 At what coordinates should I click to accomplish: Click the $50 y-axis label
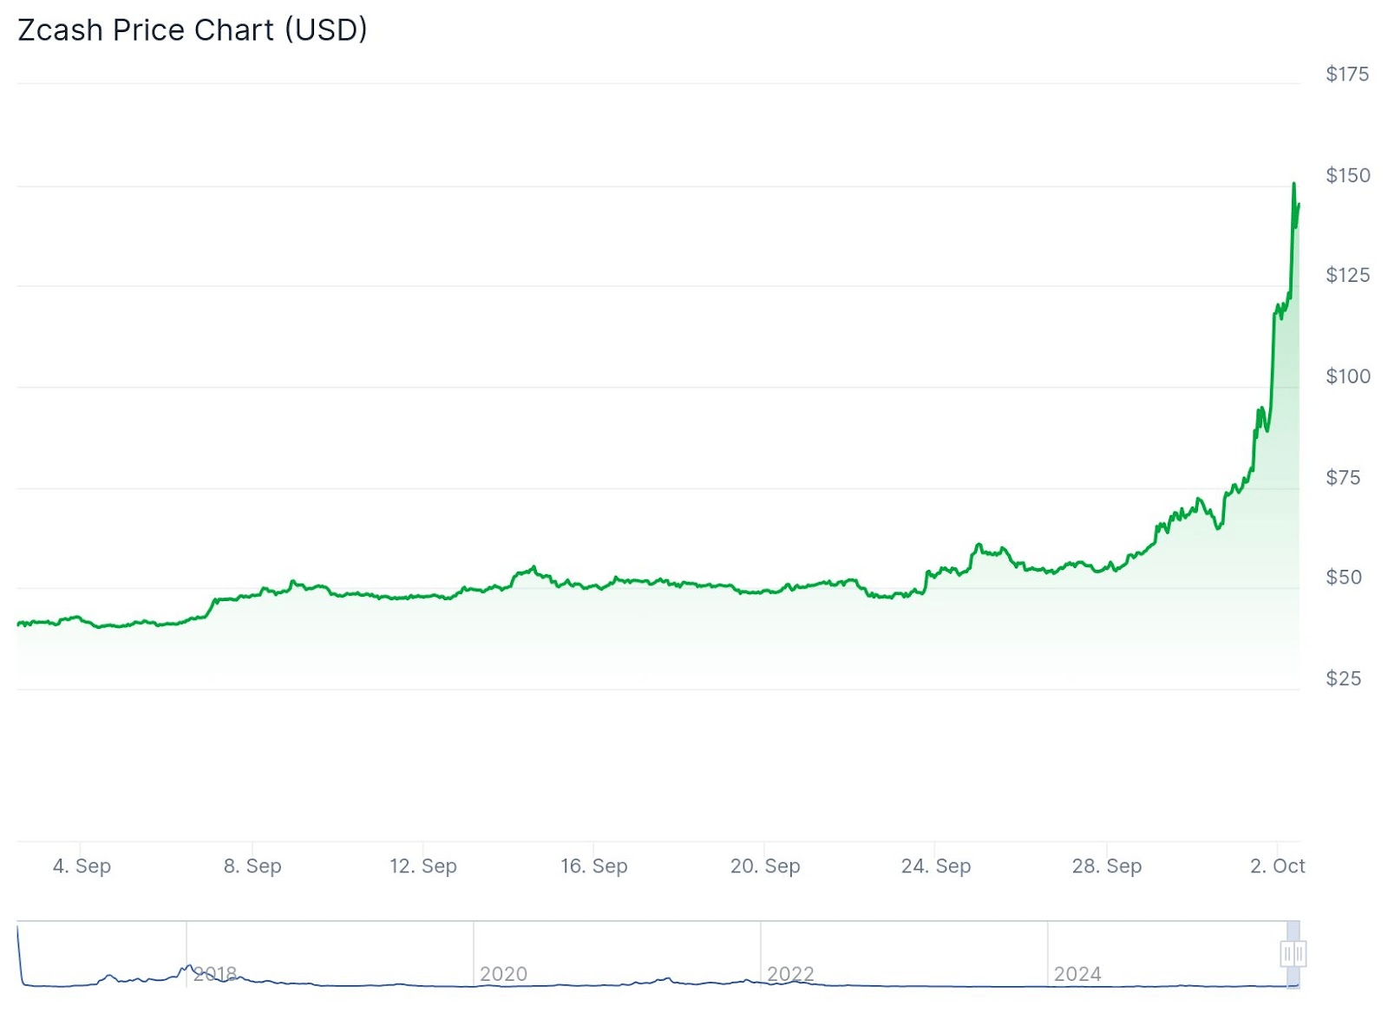pyautogui.click(x=1343, y=578)
